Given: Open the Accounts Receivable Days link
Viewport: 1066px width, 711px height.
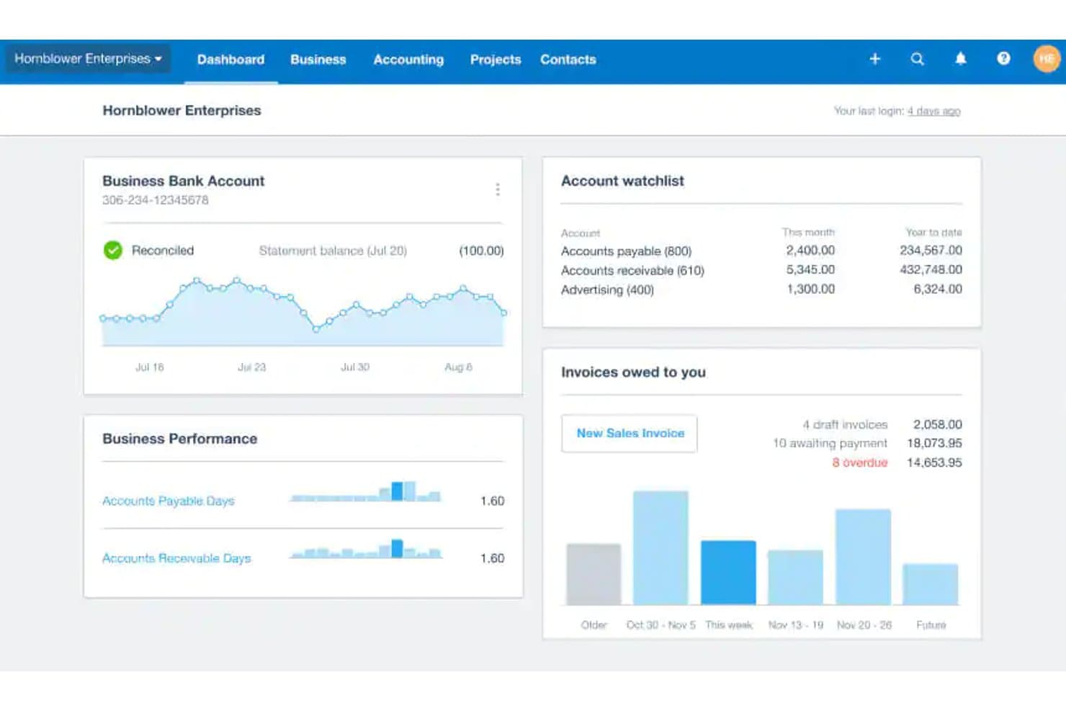Looking at the screenshot, I should pos(176,558).
